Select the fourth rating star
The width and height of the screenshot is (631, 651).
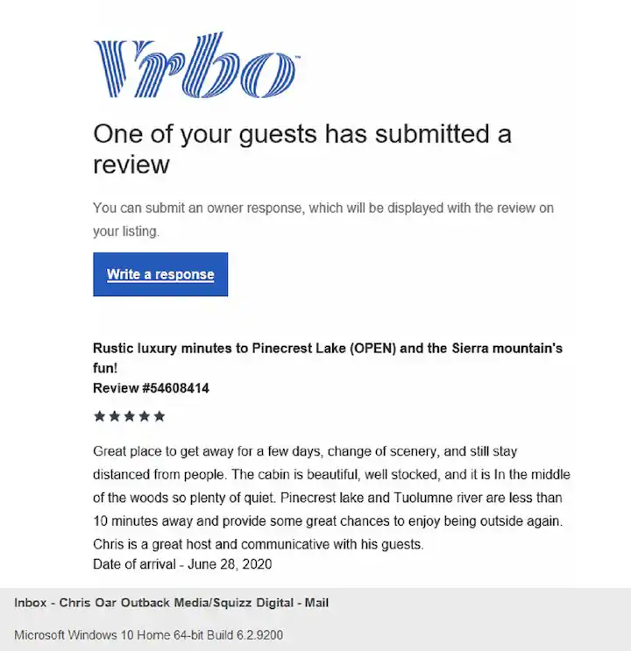[x=144, y=416]
